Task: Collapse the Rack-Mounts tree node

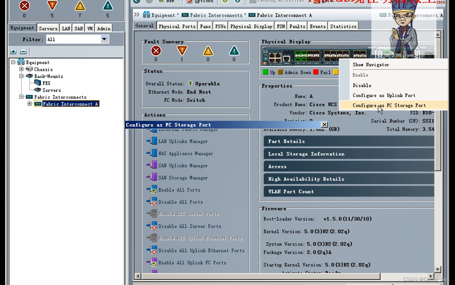Action: (21, 76)
